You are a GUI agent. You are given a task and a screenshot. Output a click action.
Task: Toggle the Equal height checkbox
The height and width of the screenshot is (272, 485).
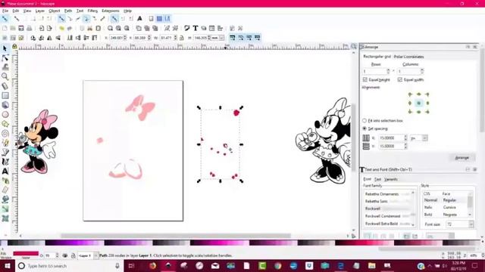(365, 80)
